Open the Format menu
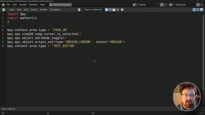Image resolution: width=205 pixels, height=115 pixels. pos(43,10)
